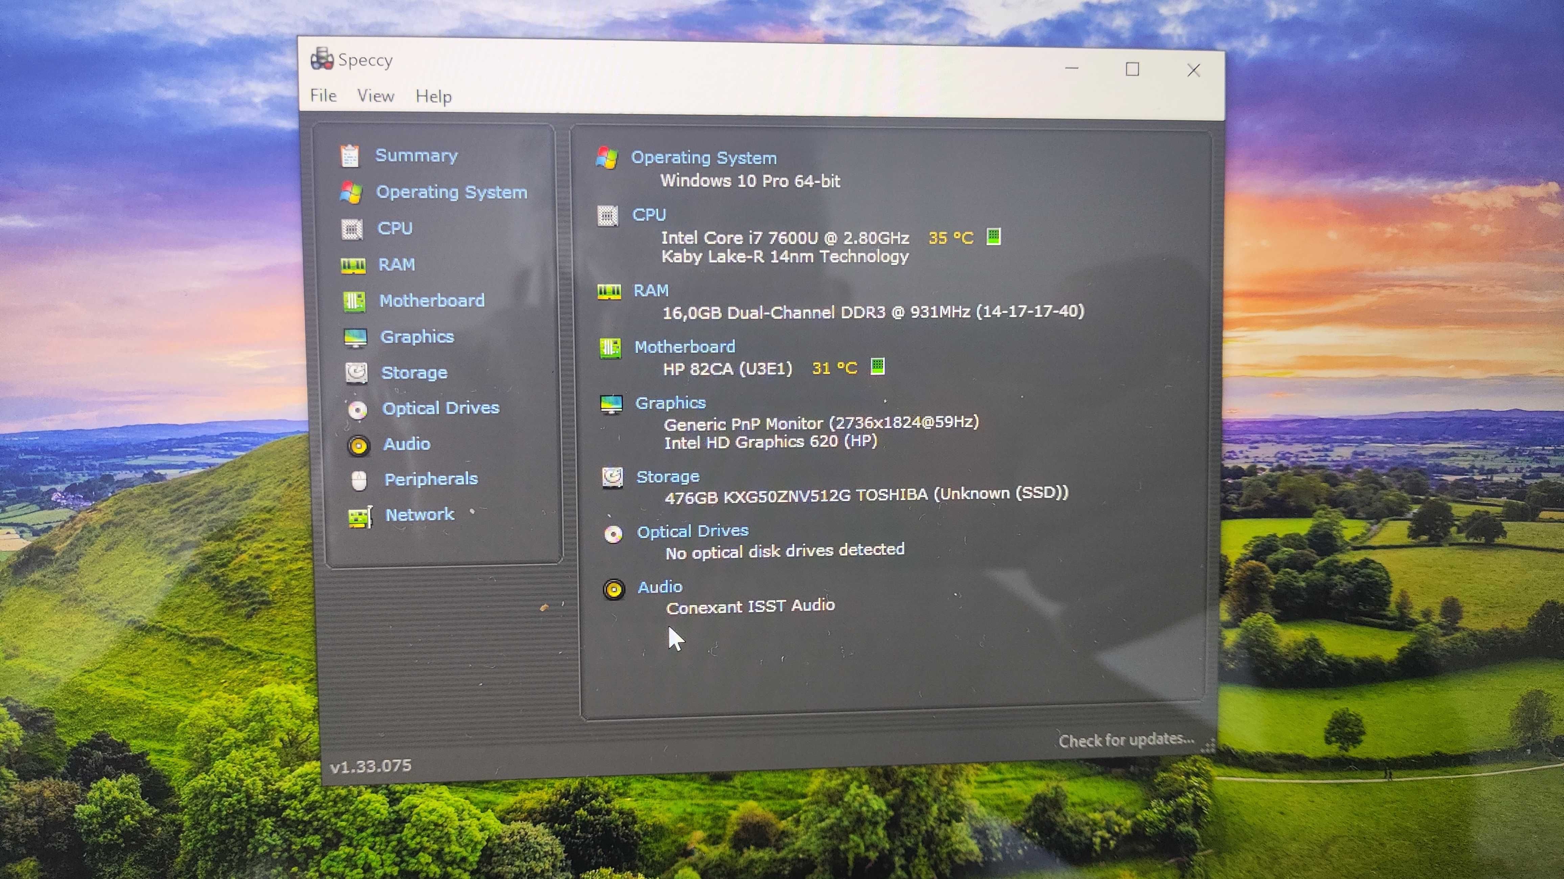Click the 16,0GB Dual-Channel DDR3 text

coord(874,312)
